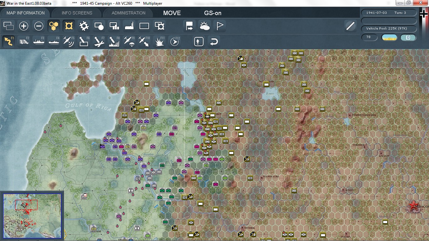Zoom in with the plus button

(24, 26)
